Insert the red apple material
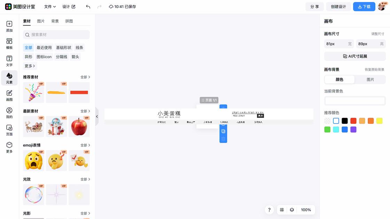390x219 pixels. click(79, 127)
